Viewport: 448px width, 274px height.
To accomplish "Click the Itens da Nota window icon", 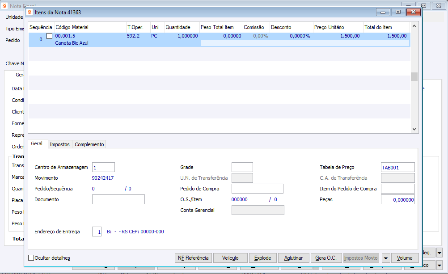I will point(30,12).
